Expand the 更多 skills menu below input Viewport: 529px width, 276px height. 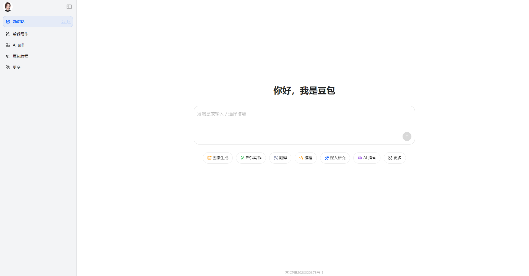click(x=395, y=158)
